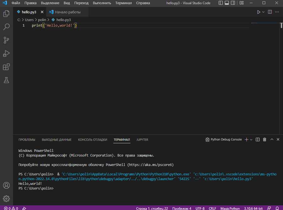This screenshot has width=283, height=210.
Task: Switch to the КОНСОЛЬ ОТЛАДКИ panel tab
Action: coord(92,139)
